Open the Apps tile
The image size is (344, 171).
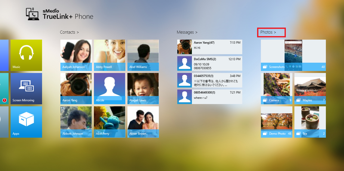click(x=26, y=122)
